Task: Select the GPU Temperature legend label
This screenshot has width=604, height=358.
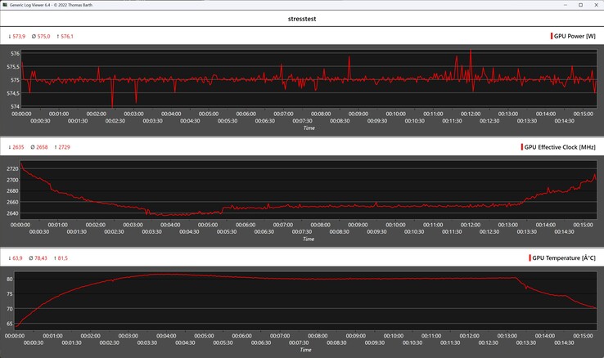Action: (x=563, y=258)
